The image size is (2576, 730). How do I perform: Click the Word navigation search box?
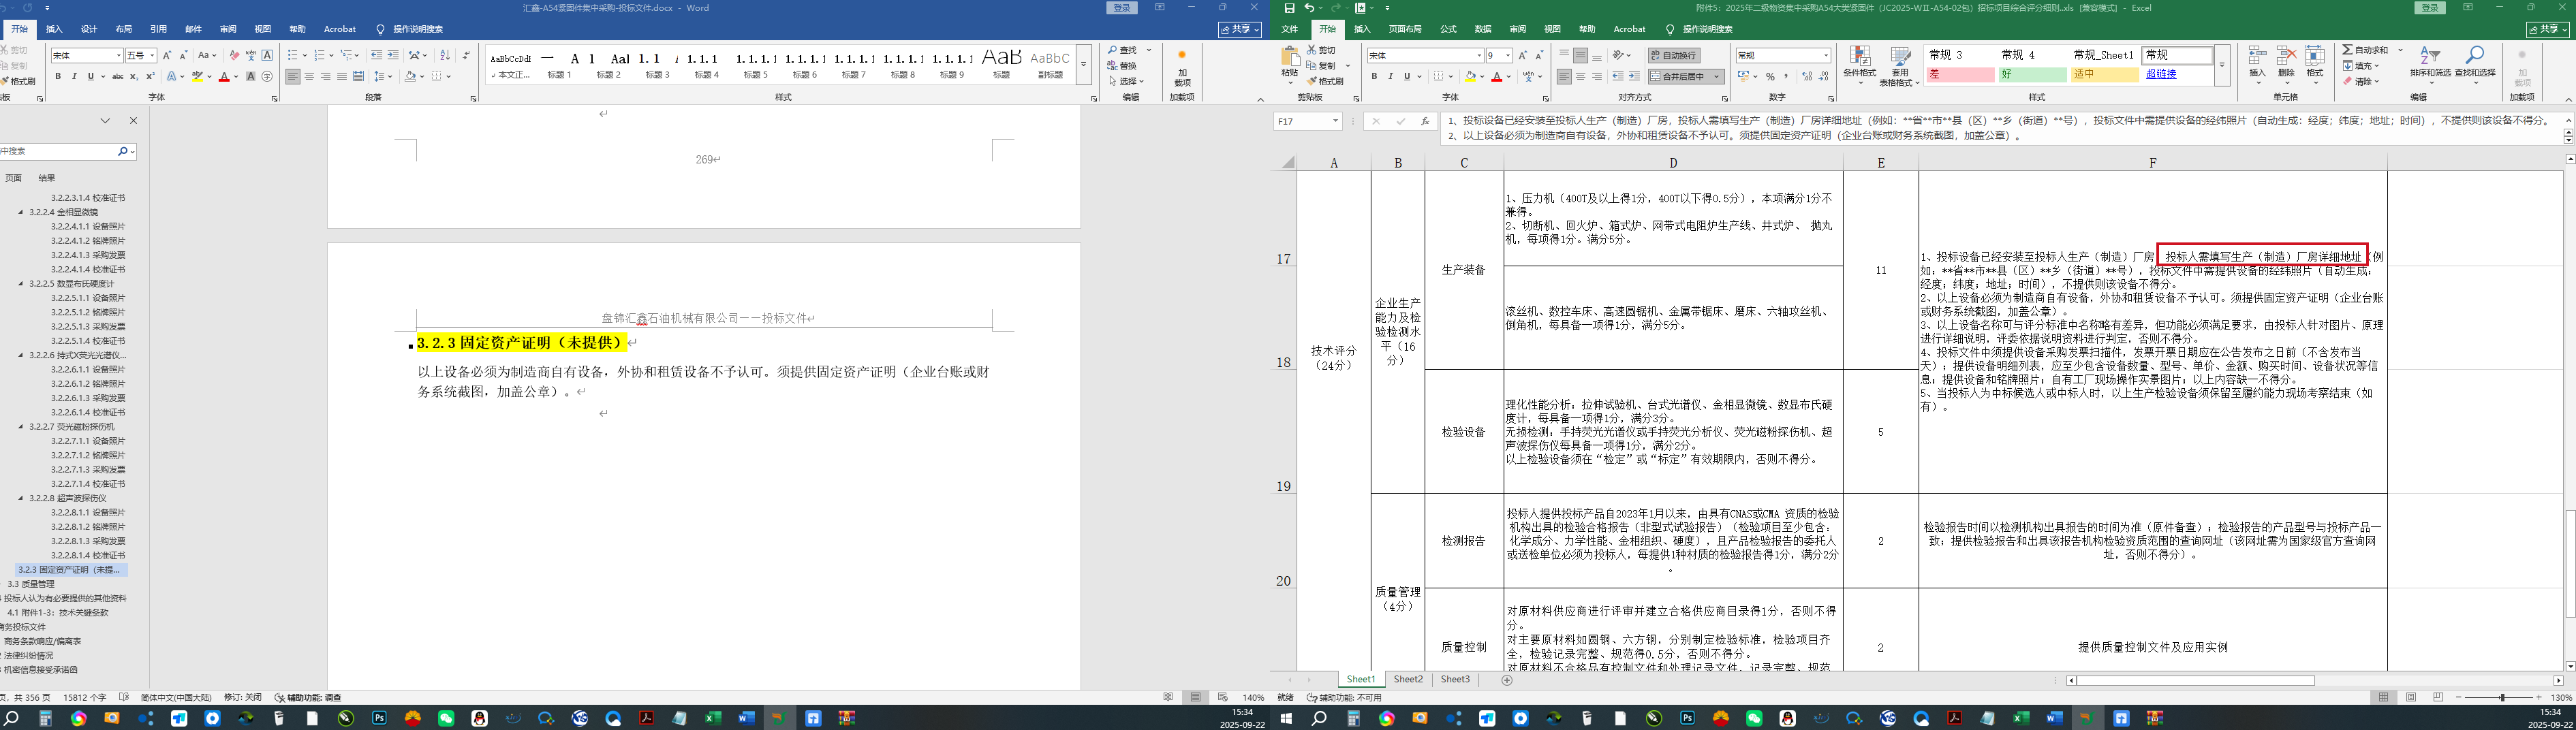(x=58, y=151)
